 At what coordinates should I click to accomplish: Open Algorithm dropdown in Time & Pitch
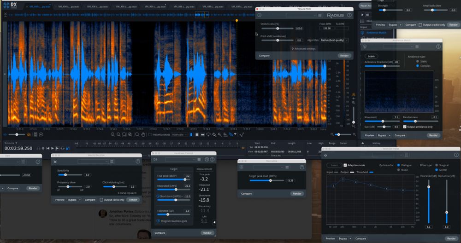[x=334, y=40]
